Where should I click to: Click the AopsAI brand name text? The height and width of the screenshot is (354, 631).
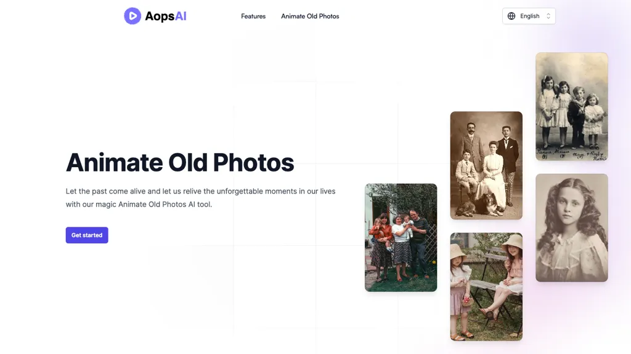coord(165,16)
